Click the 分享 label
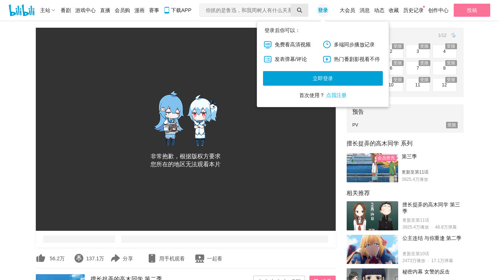Screen dimensions: 499x280 (128, 258)
